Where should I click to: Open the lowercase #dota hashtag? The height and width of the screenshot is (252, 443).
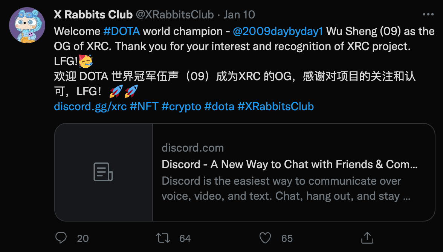click(219, 106)
